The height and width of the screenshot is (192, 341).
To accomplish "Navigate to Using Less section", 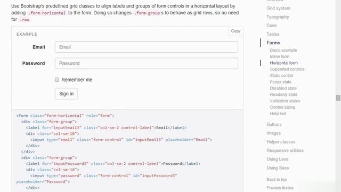I will (277, 159).
